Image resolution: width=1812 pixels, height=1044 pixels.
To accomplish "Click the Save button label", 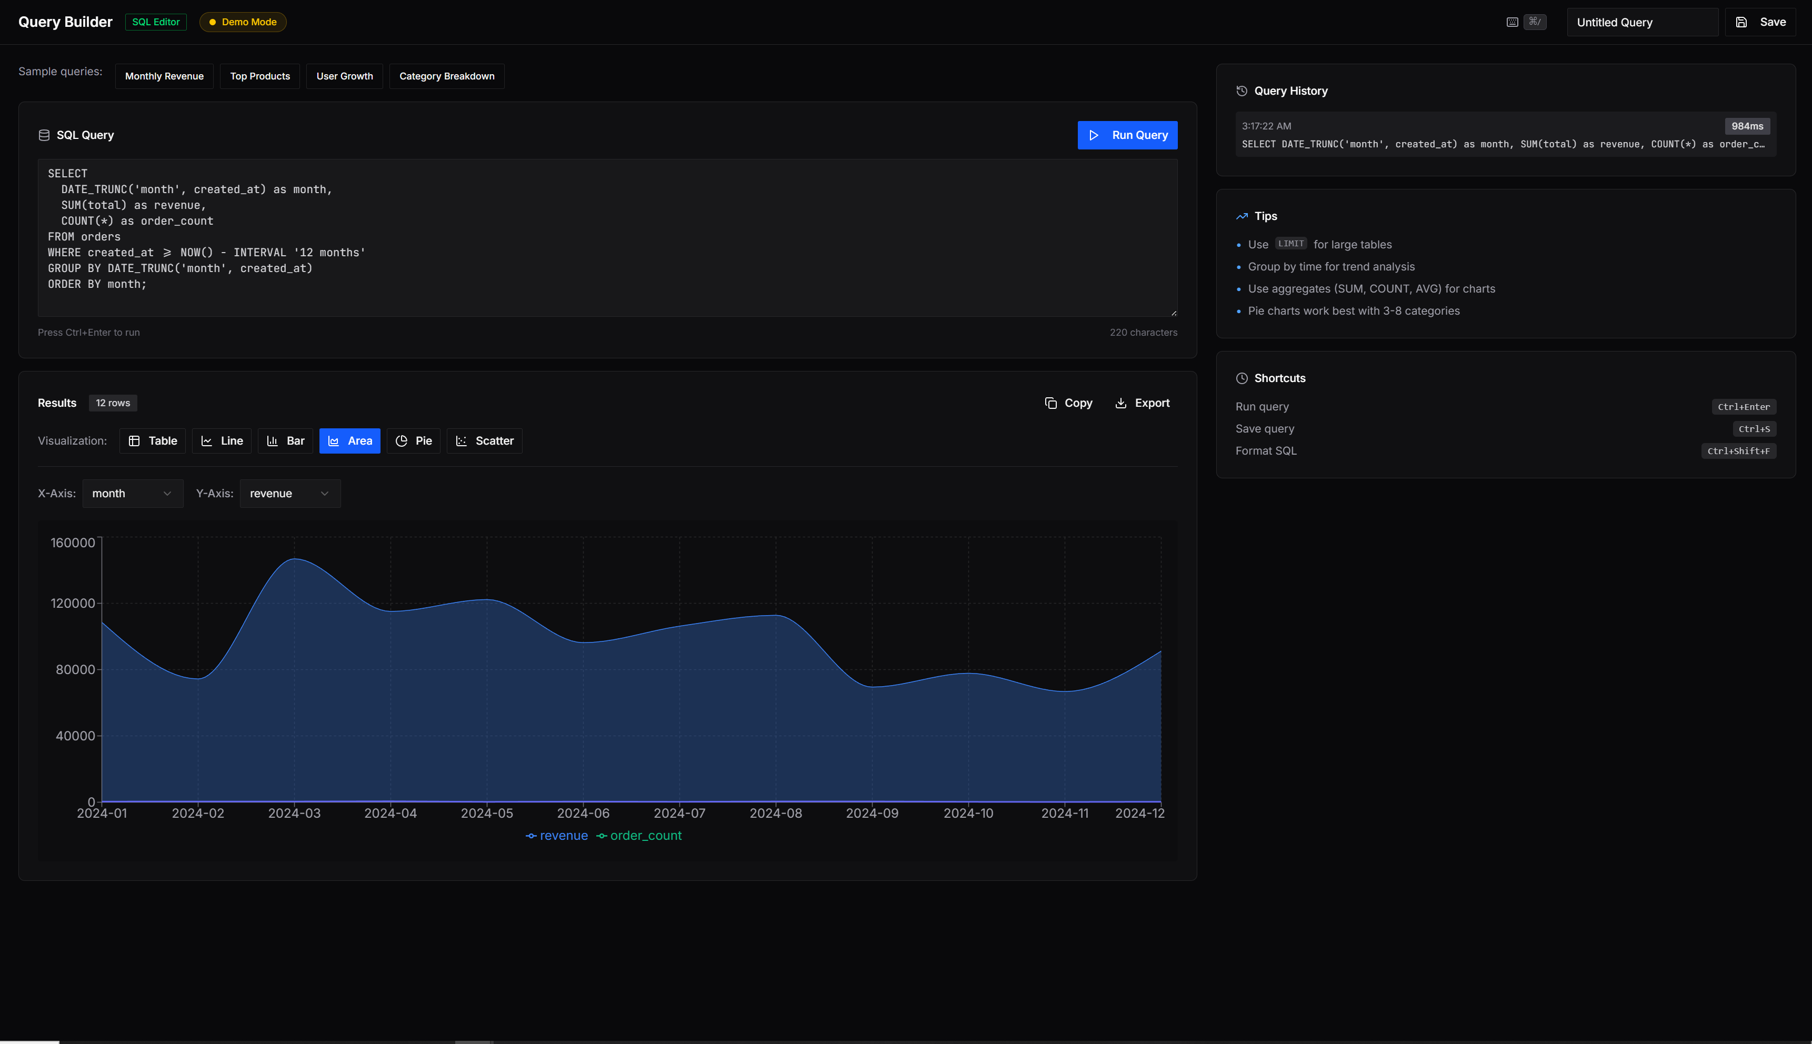I will 1773,22.
